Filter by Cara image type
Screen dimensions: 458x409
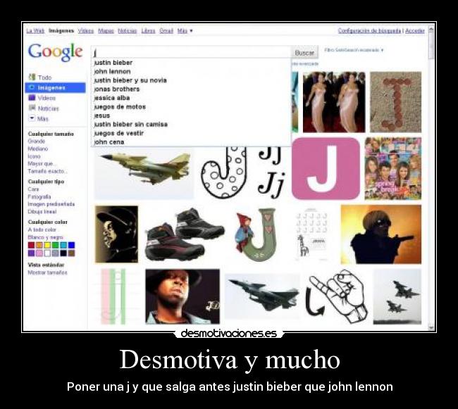pyautogui.click(x=33, y=189)
